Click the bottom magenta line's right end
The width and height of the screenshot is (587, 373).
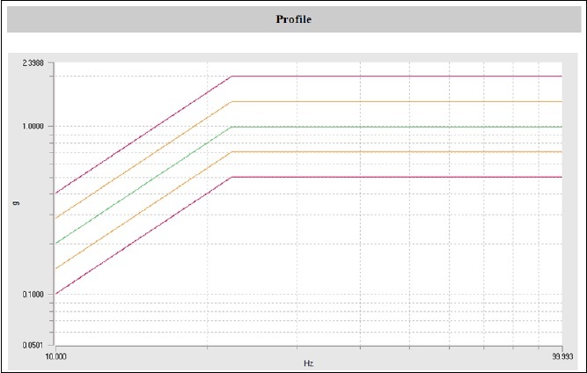coord(561,177)
